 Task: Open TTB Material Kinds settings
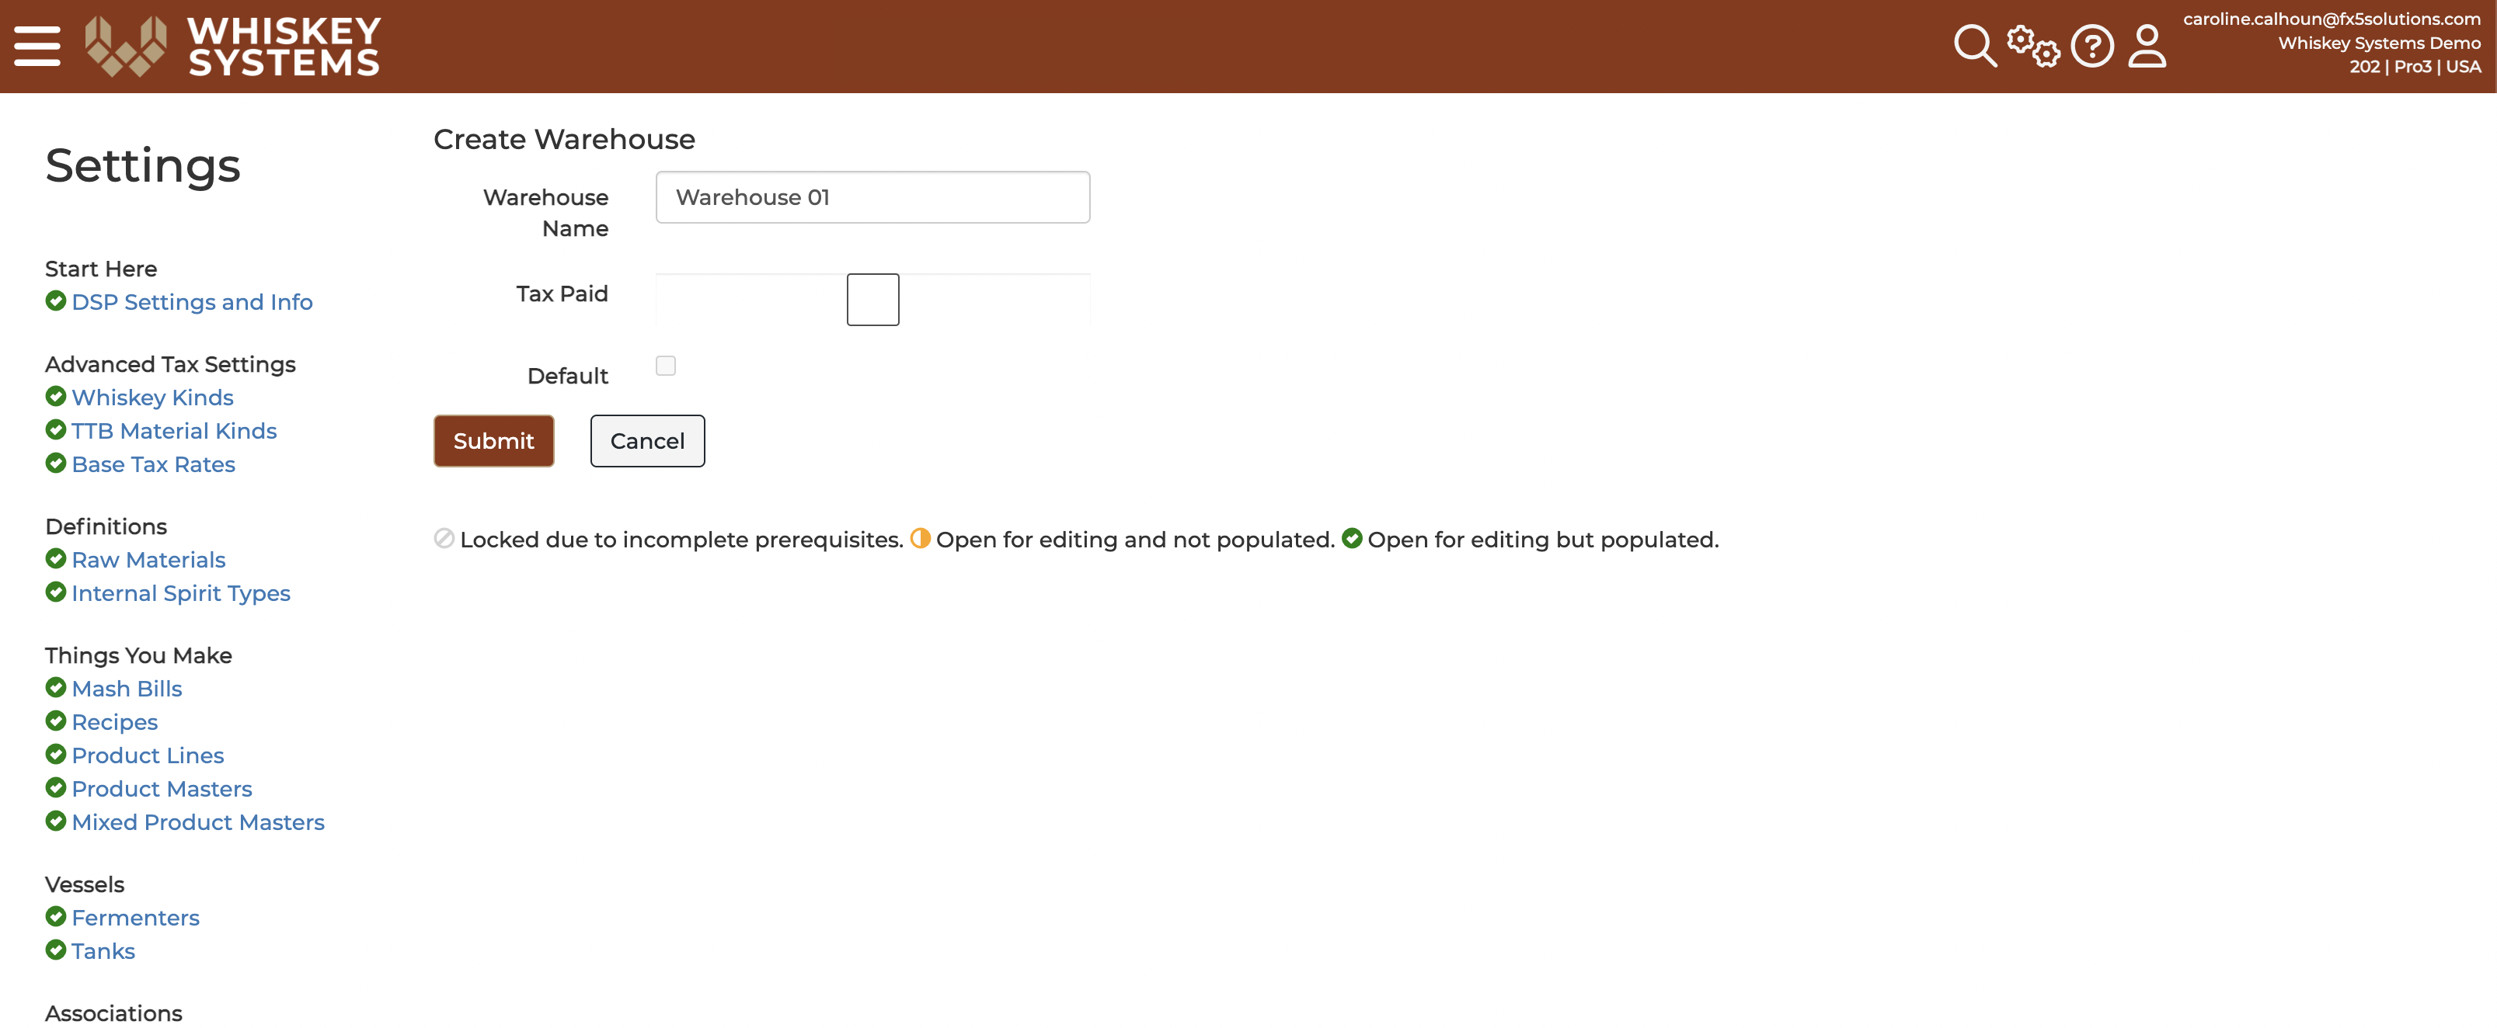(x=175, y=430)
